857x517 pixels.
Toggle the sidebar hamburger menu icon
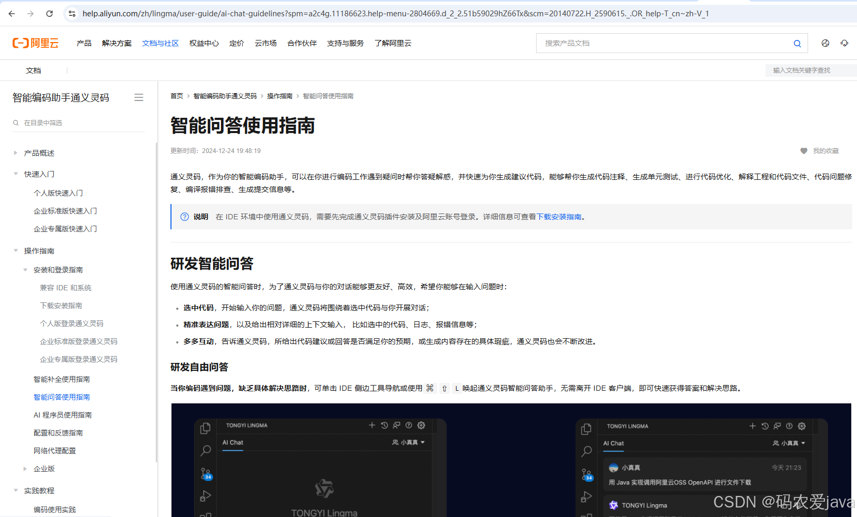[139, 97]
